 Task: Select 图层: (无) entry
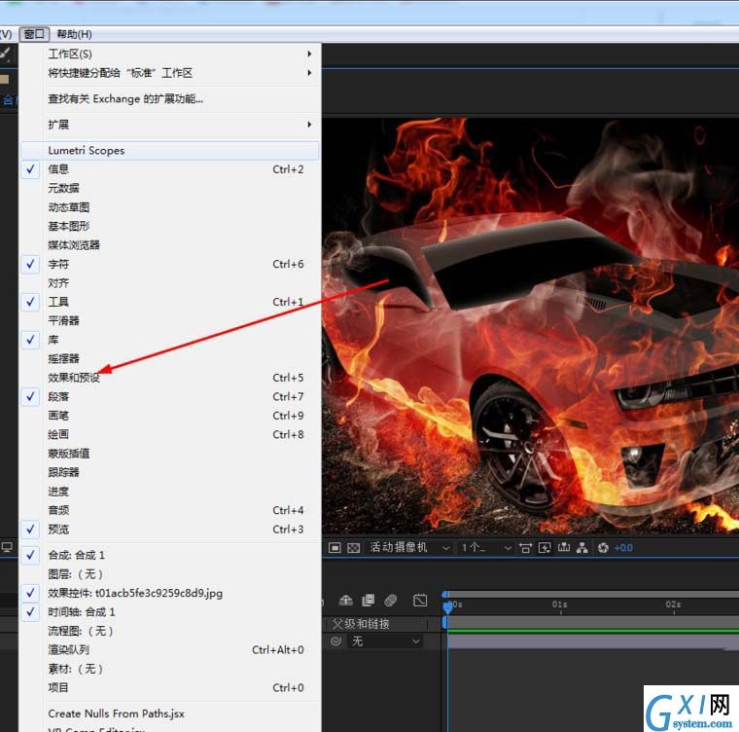[169, 574]
